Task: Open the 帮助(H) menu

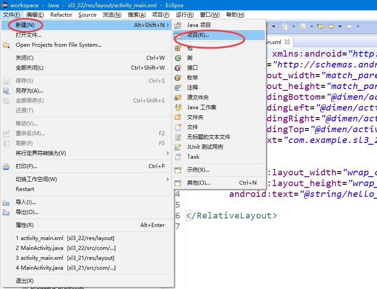Action: (235, 15)
